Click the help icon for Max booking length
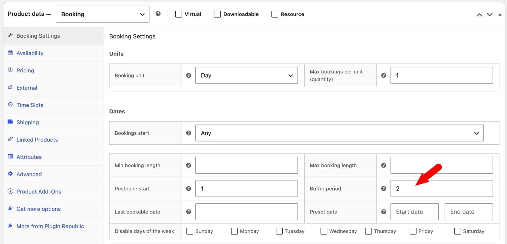This screenshot has height=244, width=507. 384,165
